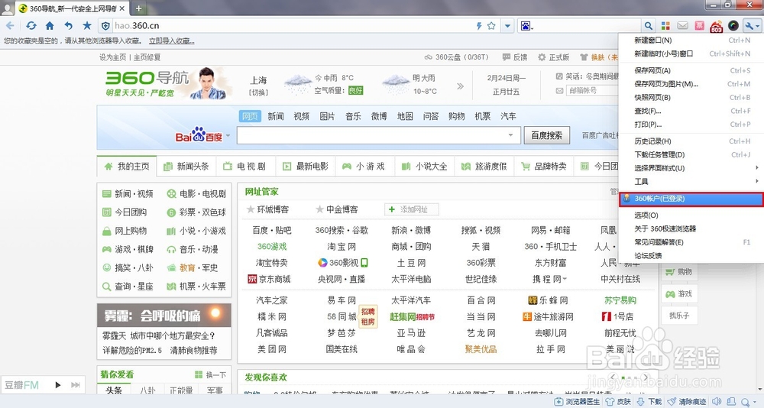The height and width of the screenshot is (408, 764).
Task: Click the 邮箱帐号 input field
Action: pyautogui.click(x=591, y=91)
